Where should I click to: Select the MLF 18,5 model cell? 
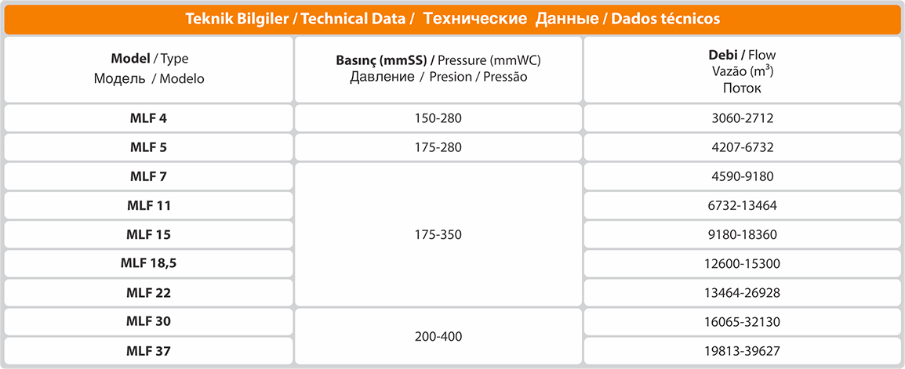149,264
